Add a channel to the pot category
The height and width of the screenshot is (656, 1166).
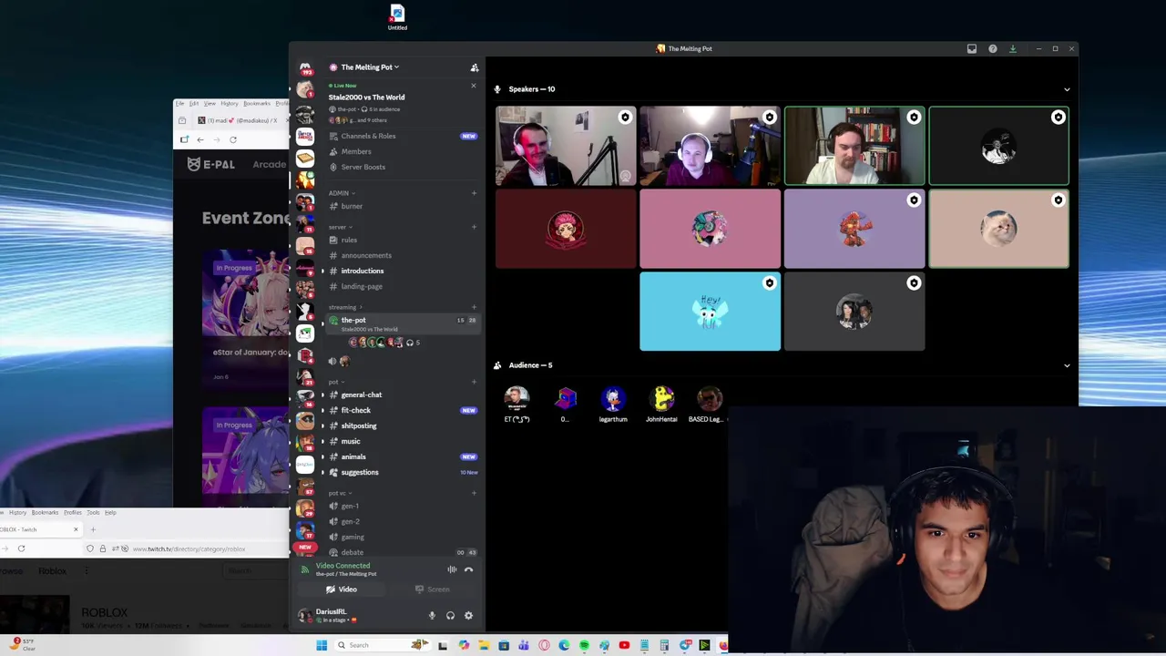(x=474, y=382)
